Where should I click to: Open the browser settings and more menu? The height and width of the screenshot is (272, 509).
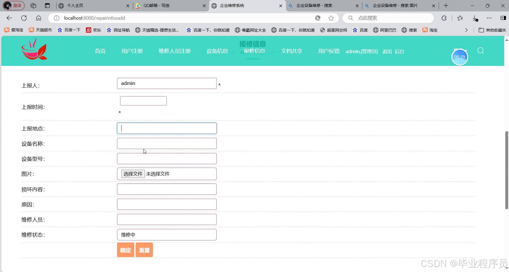tap(489, 18)
